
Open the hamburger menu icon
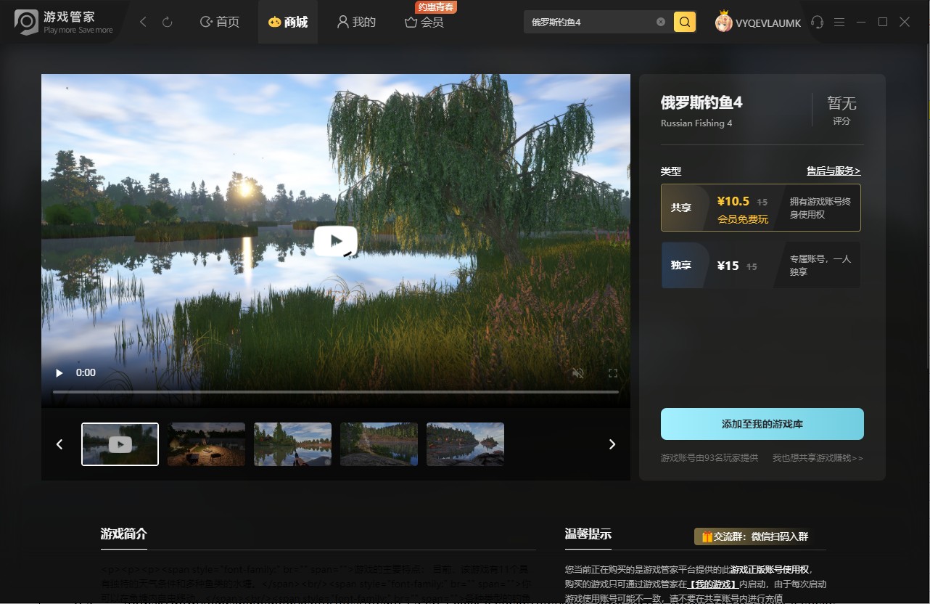[x=839, y=23]
